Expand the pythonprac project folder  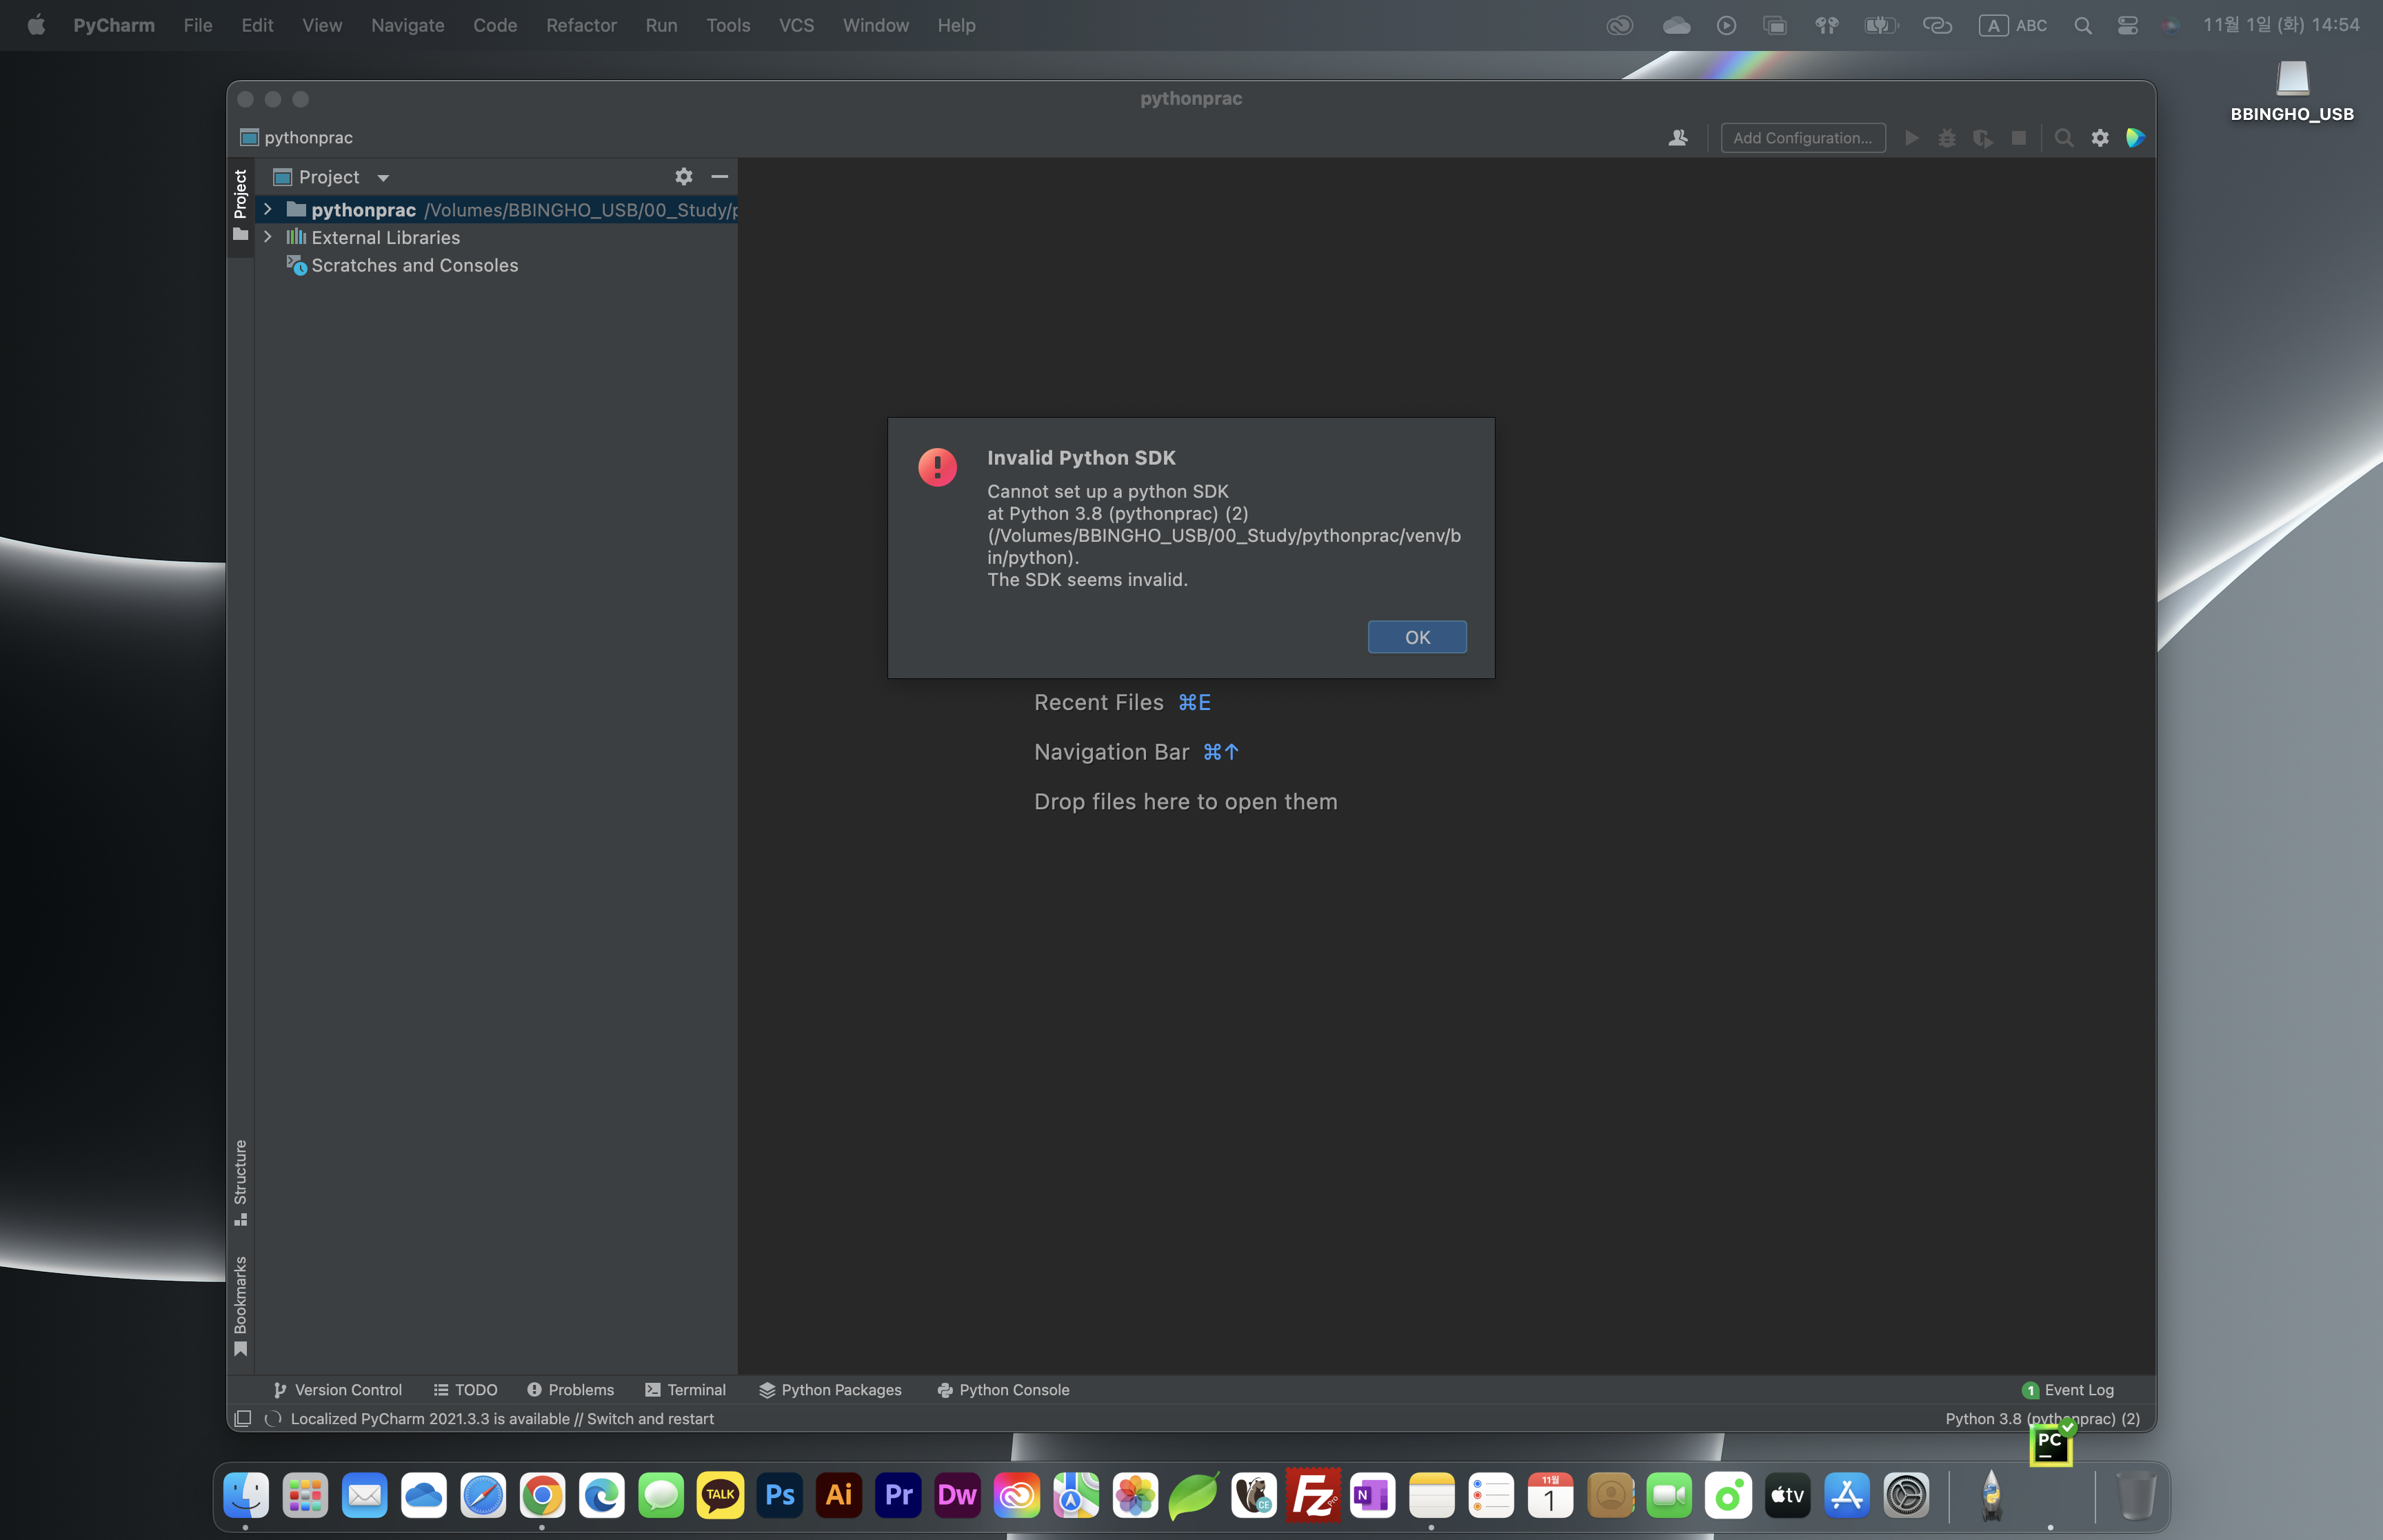coord(268,209)
